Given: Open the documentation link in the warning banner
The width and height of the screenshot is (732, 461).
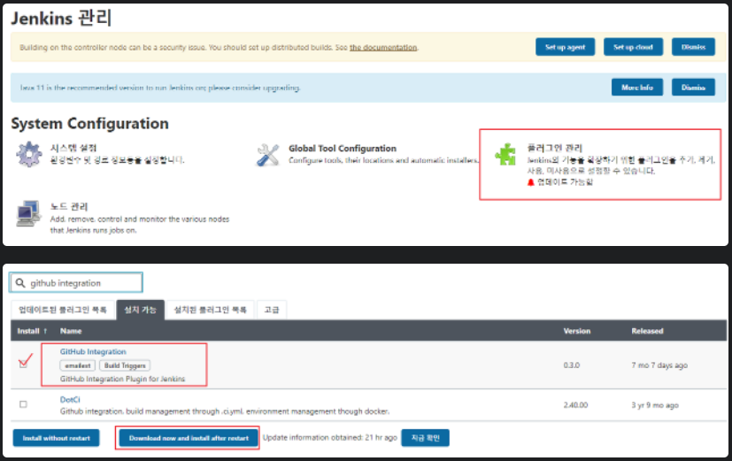Looking at the screenshot, I should click(x=383, y=48).
